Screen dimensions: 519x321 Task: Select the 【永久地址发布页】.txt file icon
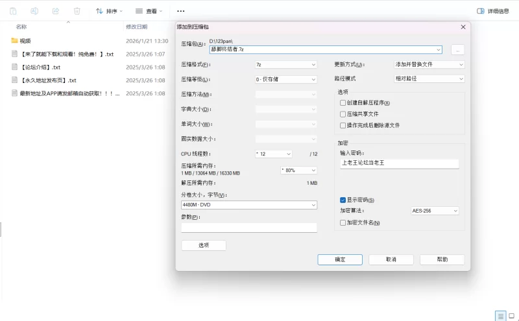coord(14,80)
